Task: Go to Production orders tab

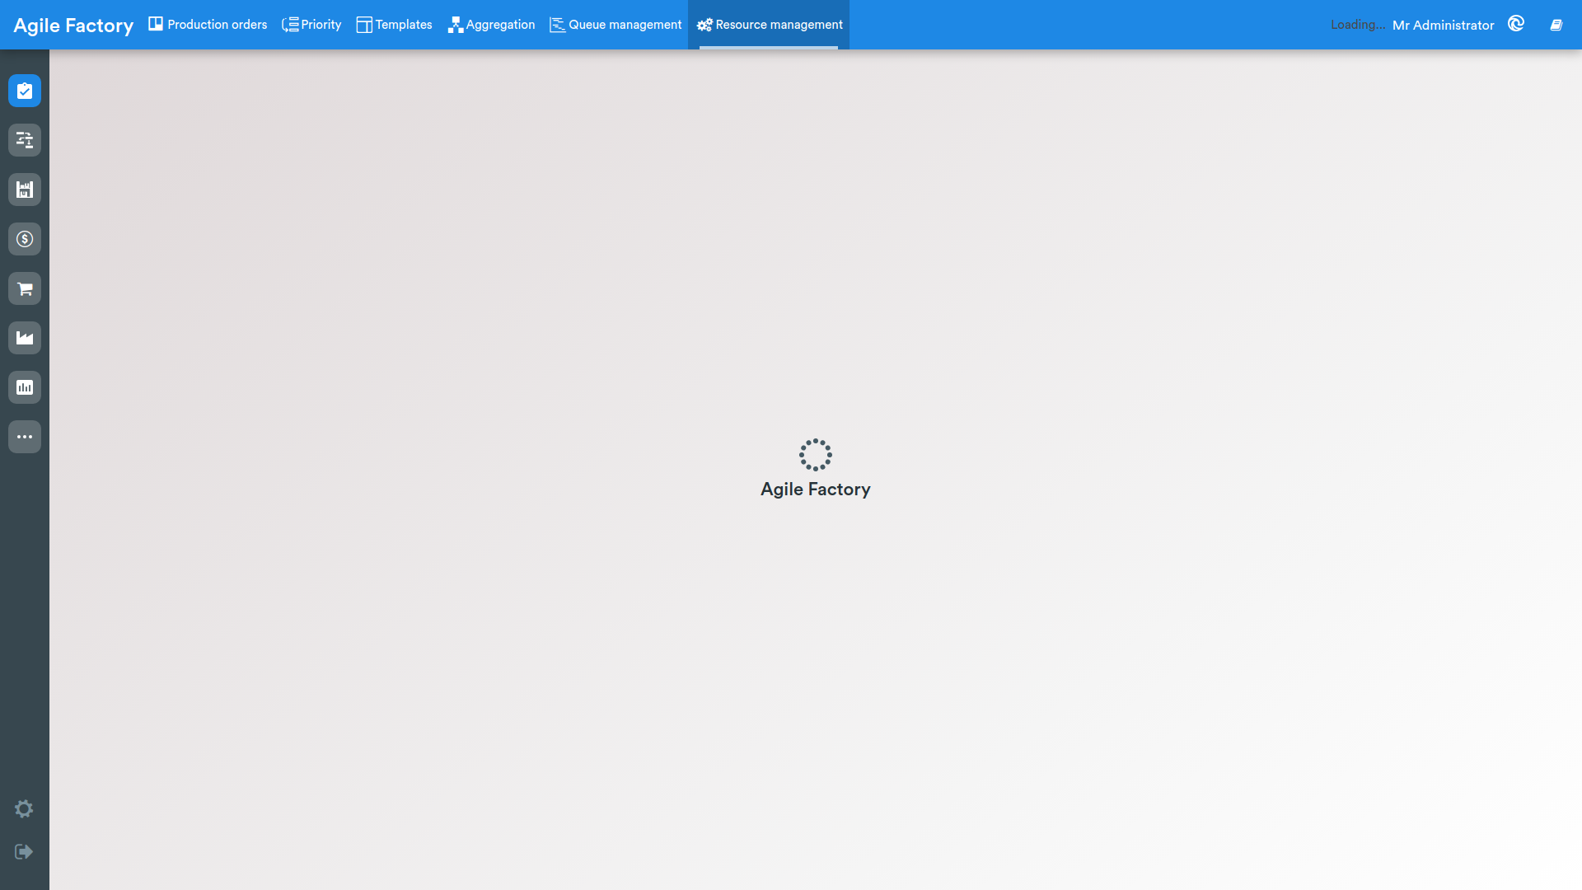Action: pos(208,25)
